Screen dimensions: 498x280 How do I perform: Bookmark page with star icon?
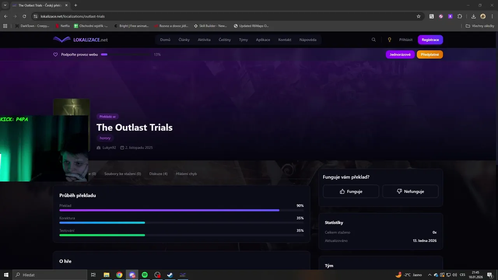(419, 16)
